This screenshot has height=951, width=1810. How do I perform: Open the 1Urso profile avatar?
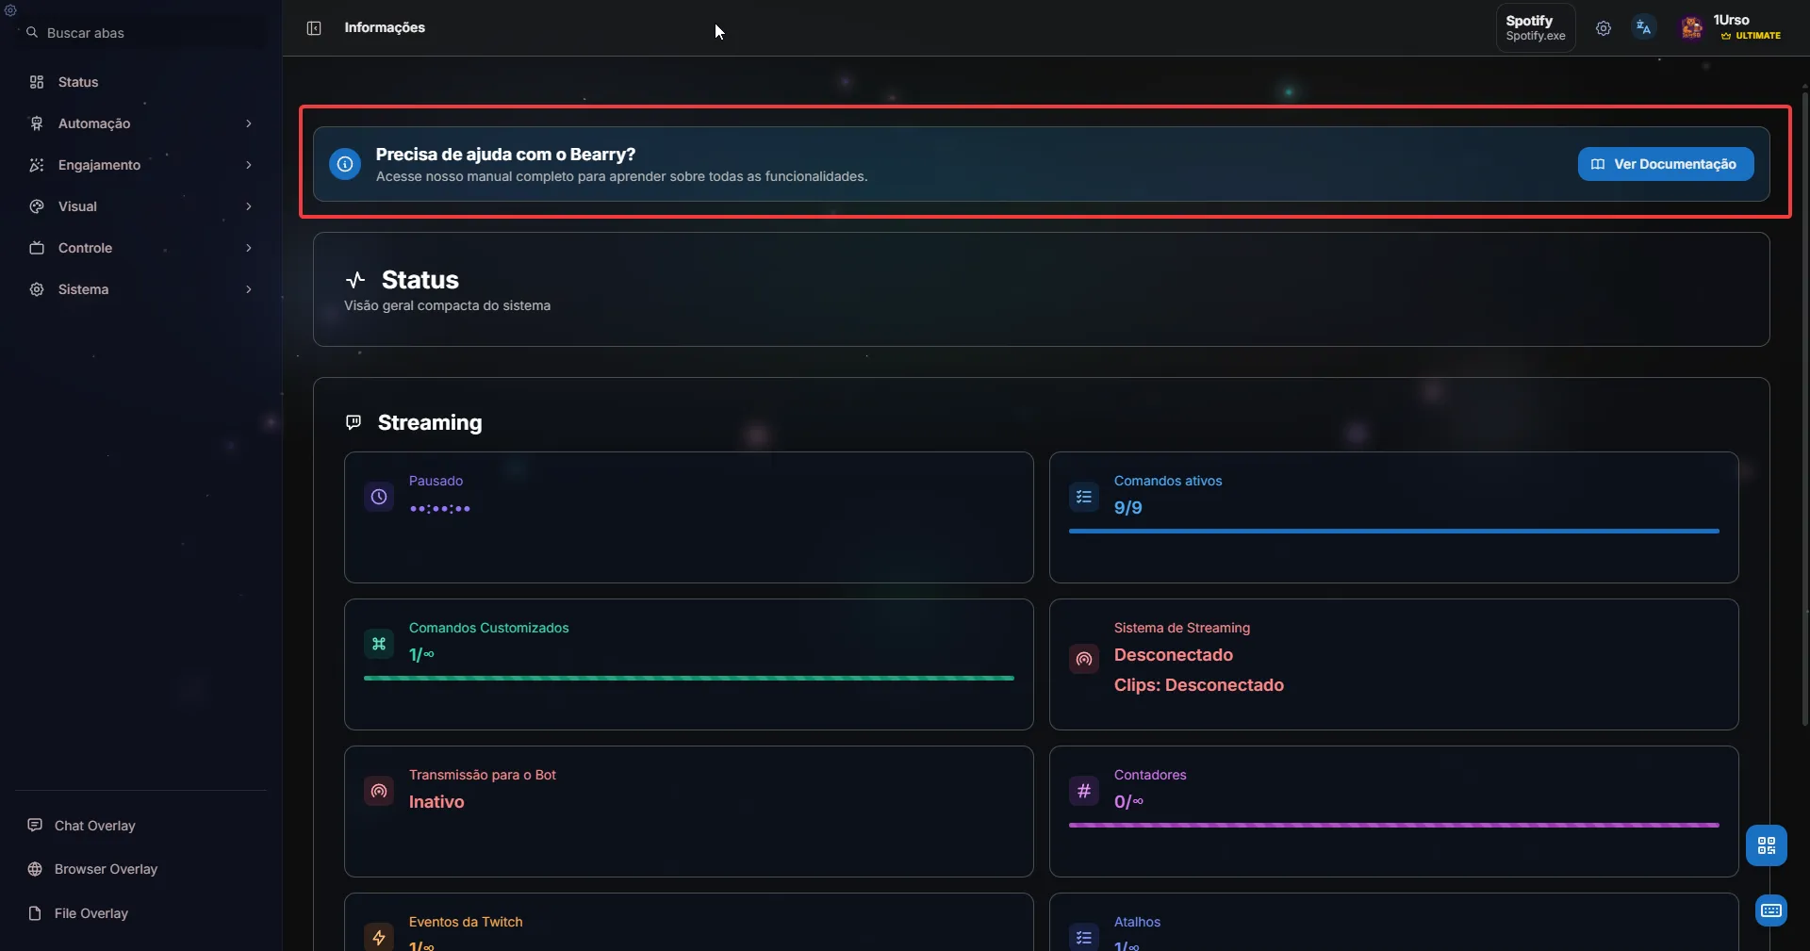[x=1691, y=28]
